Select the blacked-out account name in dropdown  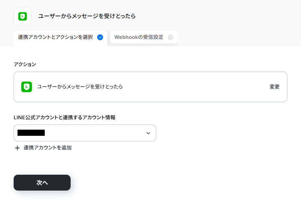(x=31, y=133)
